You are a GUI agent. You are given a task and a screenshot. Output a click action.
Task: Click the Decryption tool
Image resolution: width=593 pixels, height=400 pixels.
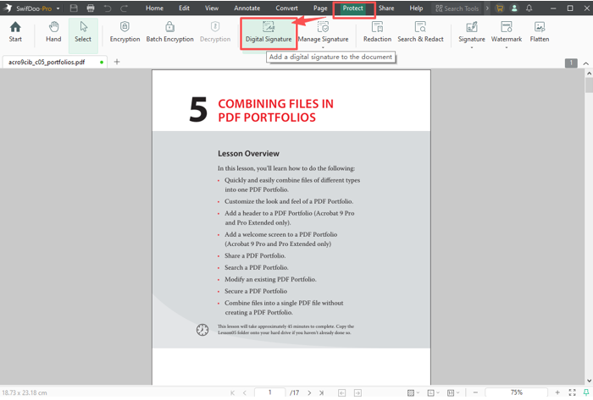[x=215, y=31]
